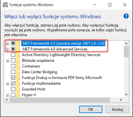133x117 pixels.
Task: Click the Windows Features title bar icon
Action: 5,5
